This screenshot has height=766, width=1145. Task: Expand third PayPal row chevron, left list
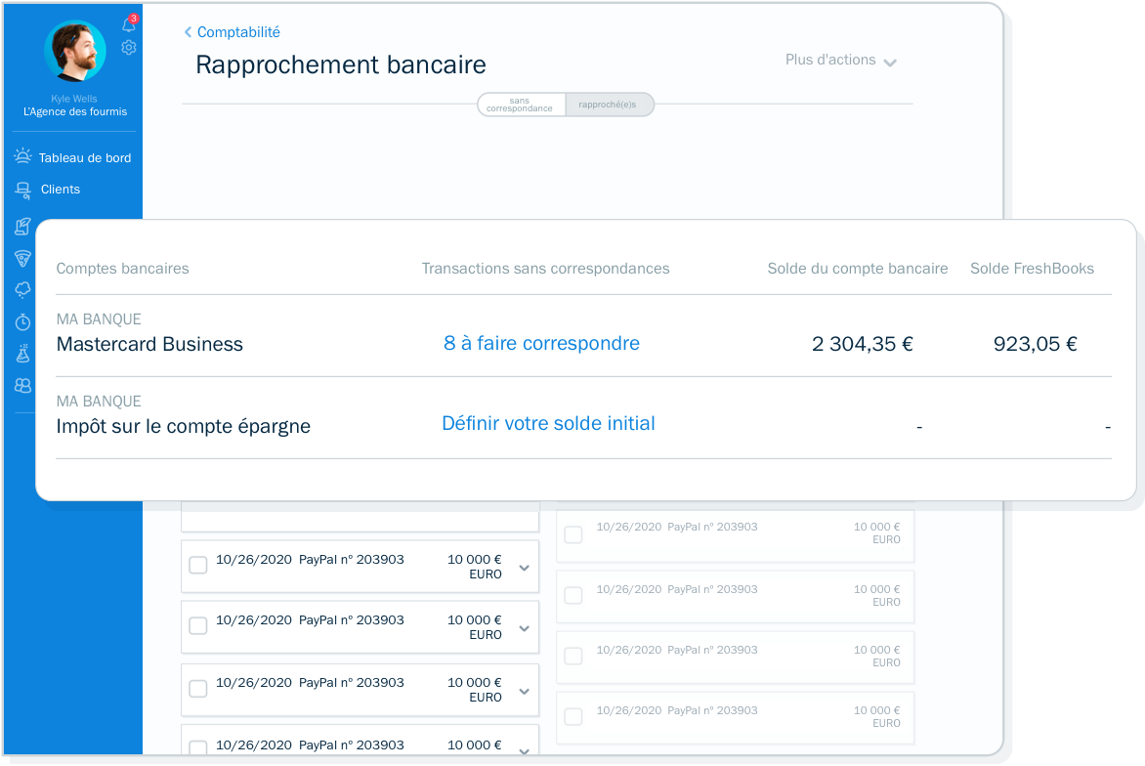pos(525,692)
